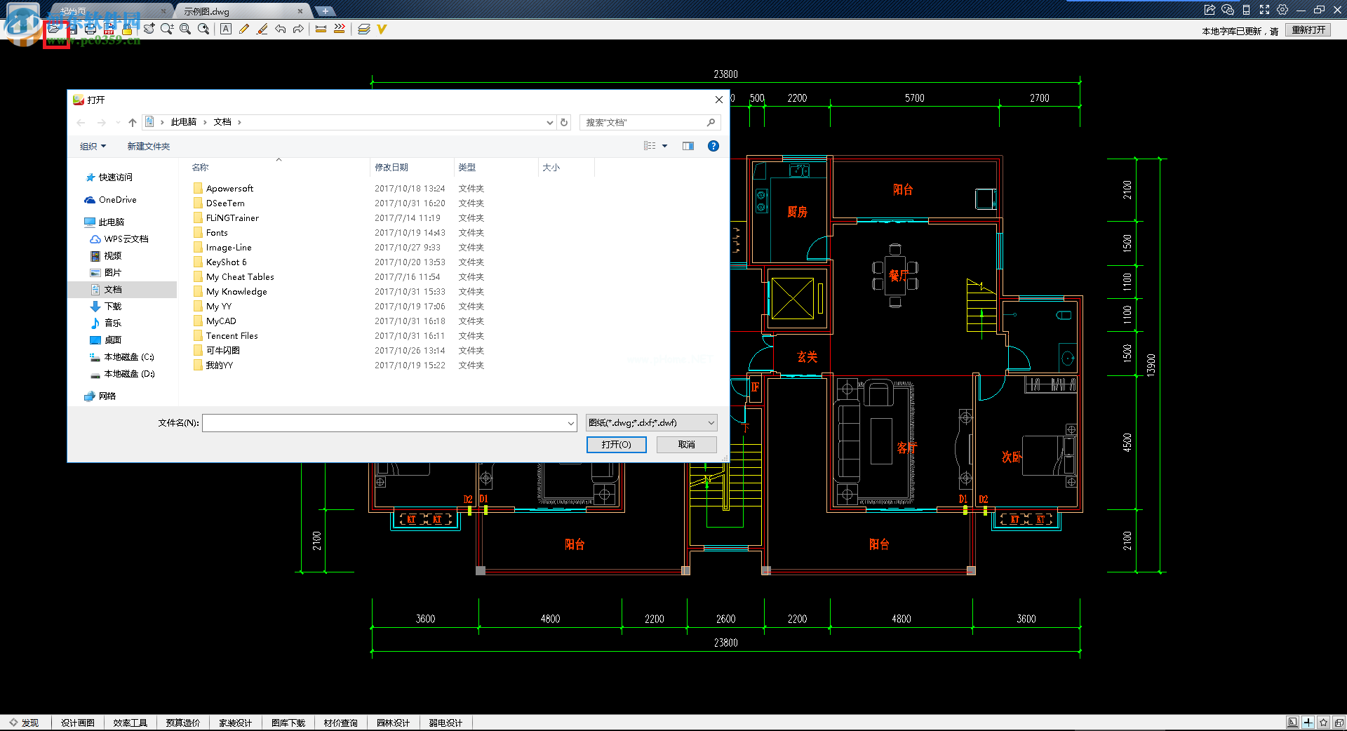
Task: Click the chevron after 此电脑 in breadcrumb
Action: pyautogui.click(x=205, y=122)
